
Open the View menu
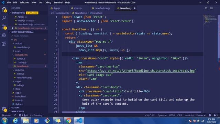tap(34, 2)
